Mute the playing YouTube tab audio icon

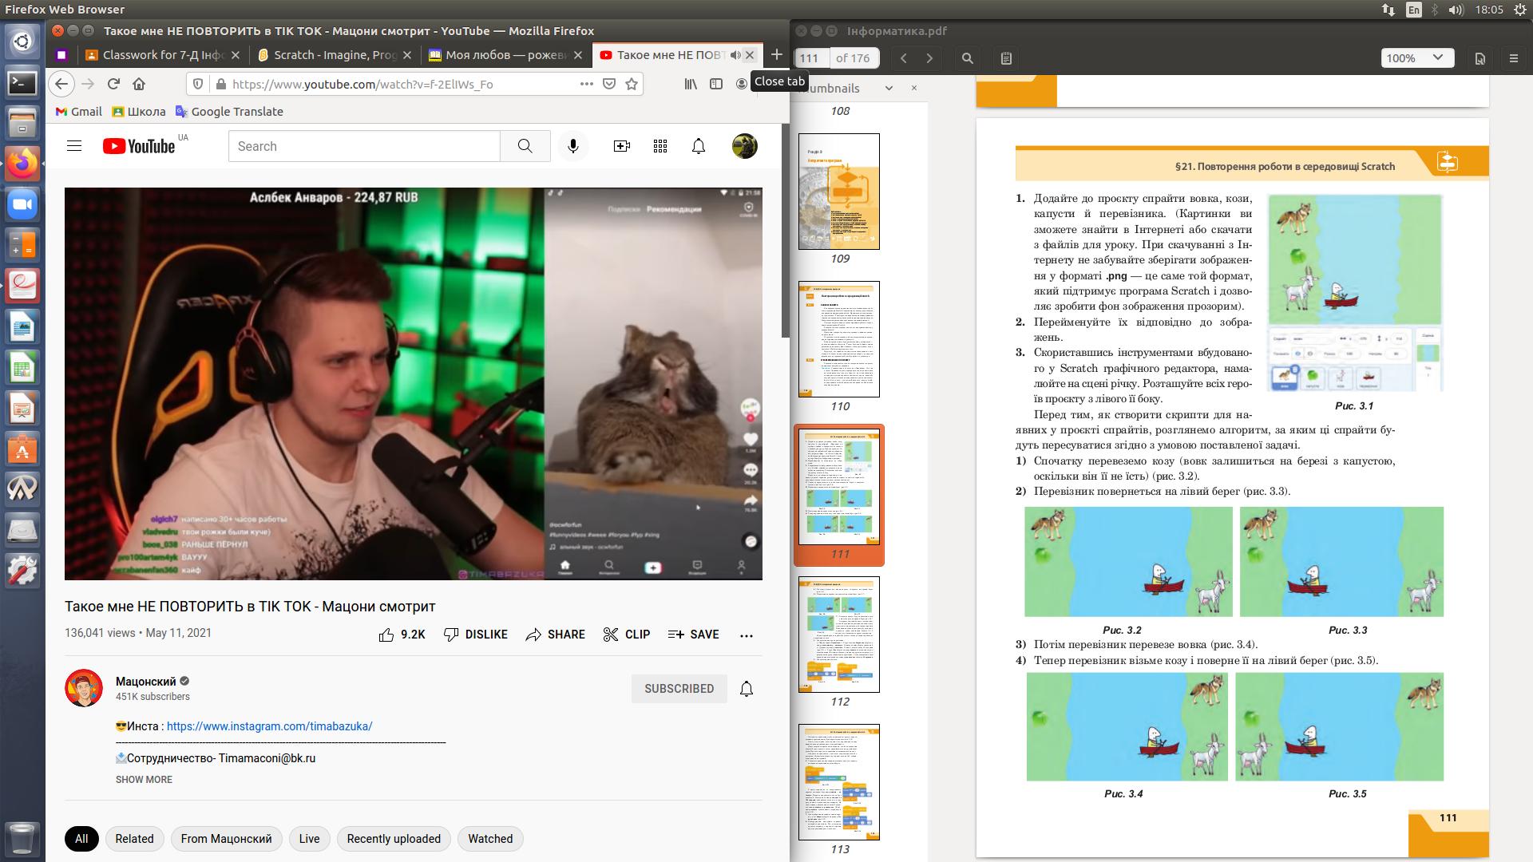point(735,55)
